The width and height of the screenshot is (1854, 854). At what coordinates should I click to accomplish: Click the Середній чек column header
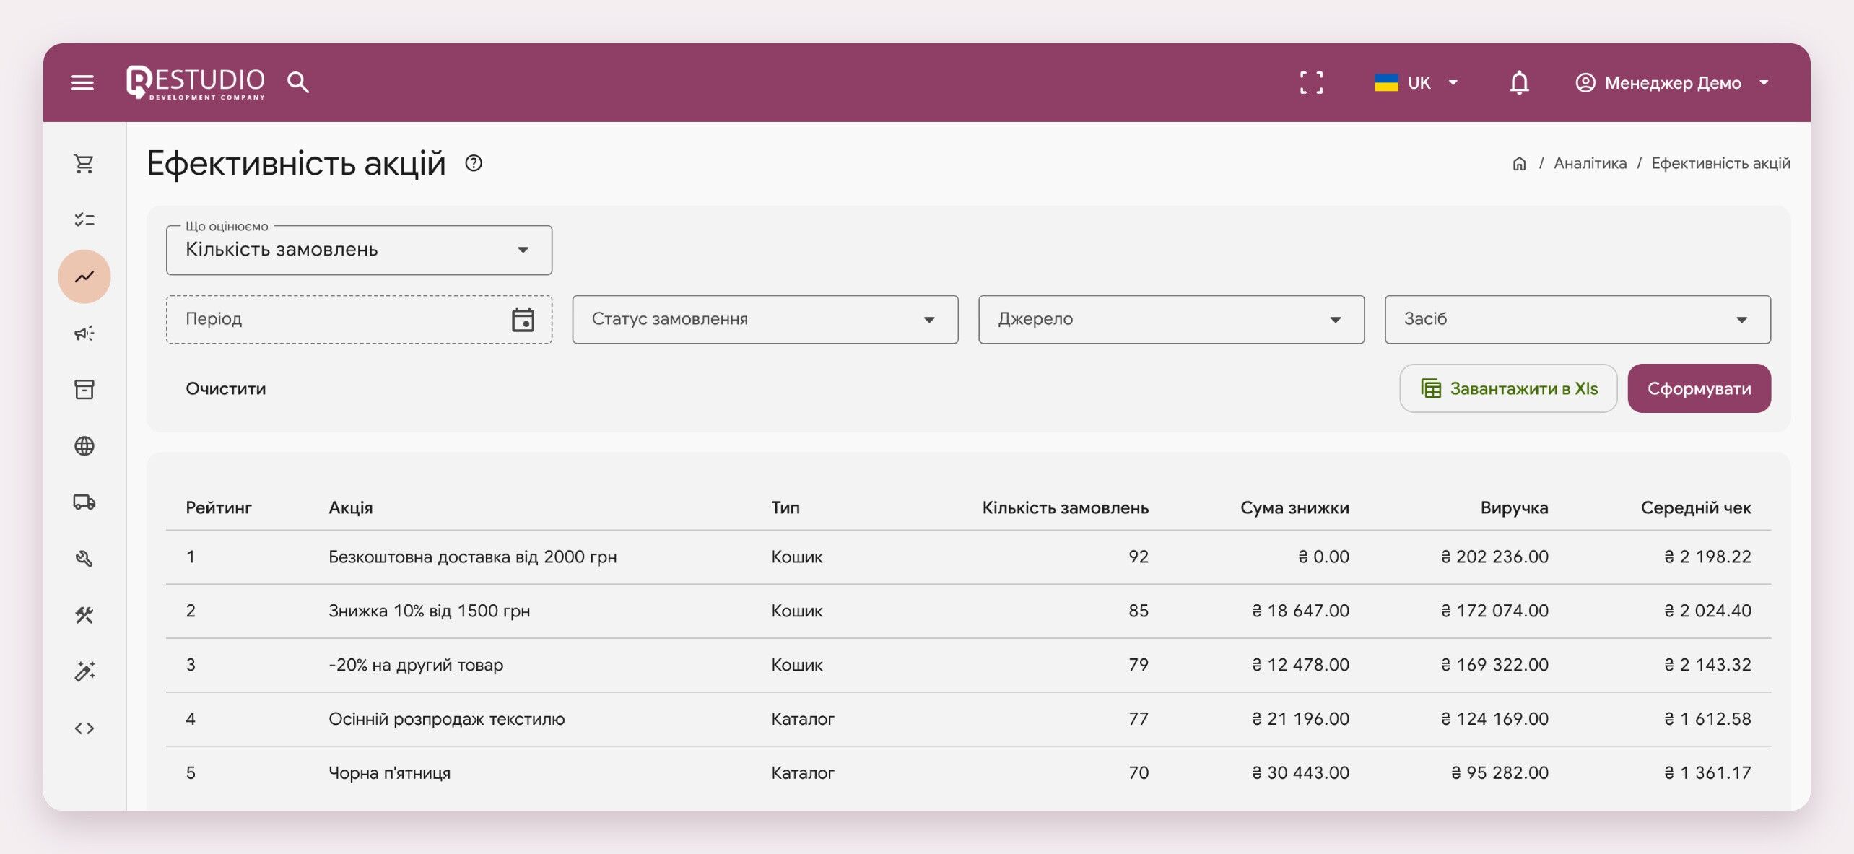(x=1695, y=507)
